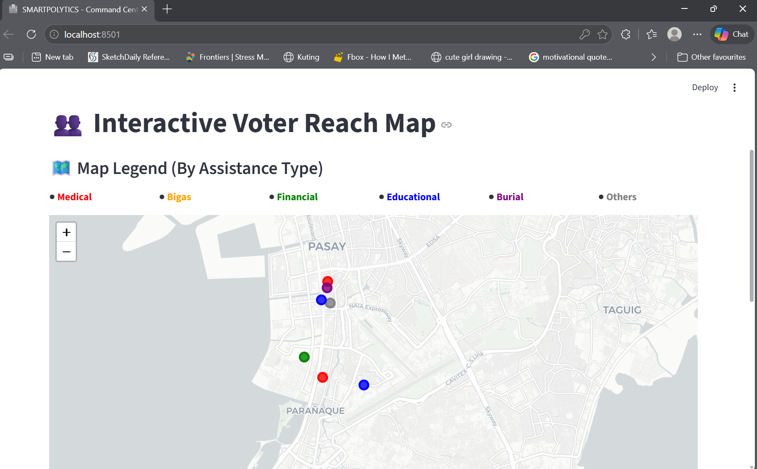
Task: Open Copilot Chat in the browser toolbar
Action: click(x=732, y=34)
